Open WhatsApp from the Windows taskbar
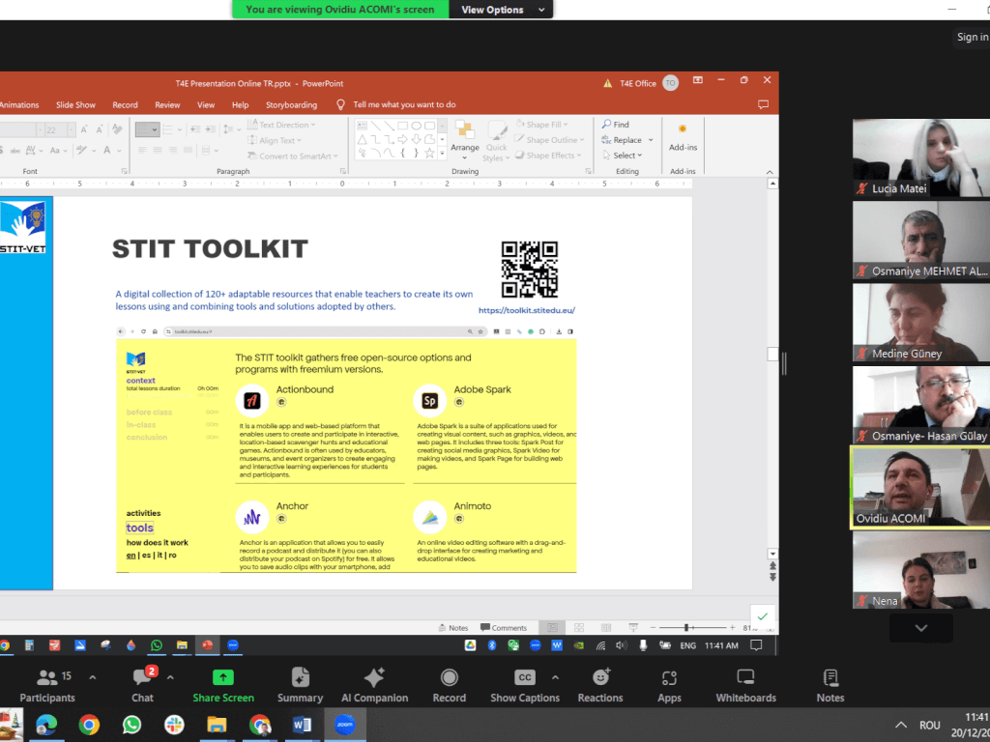 tap(131, 725)
